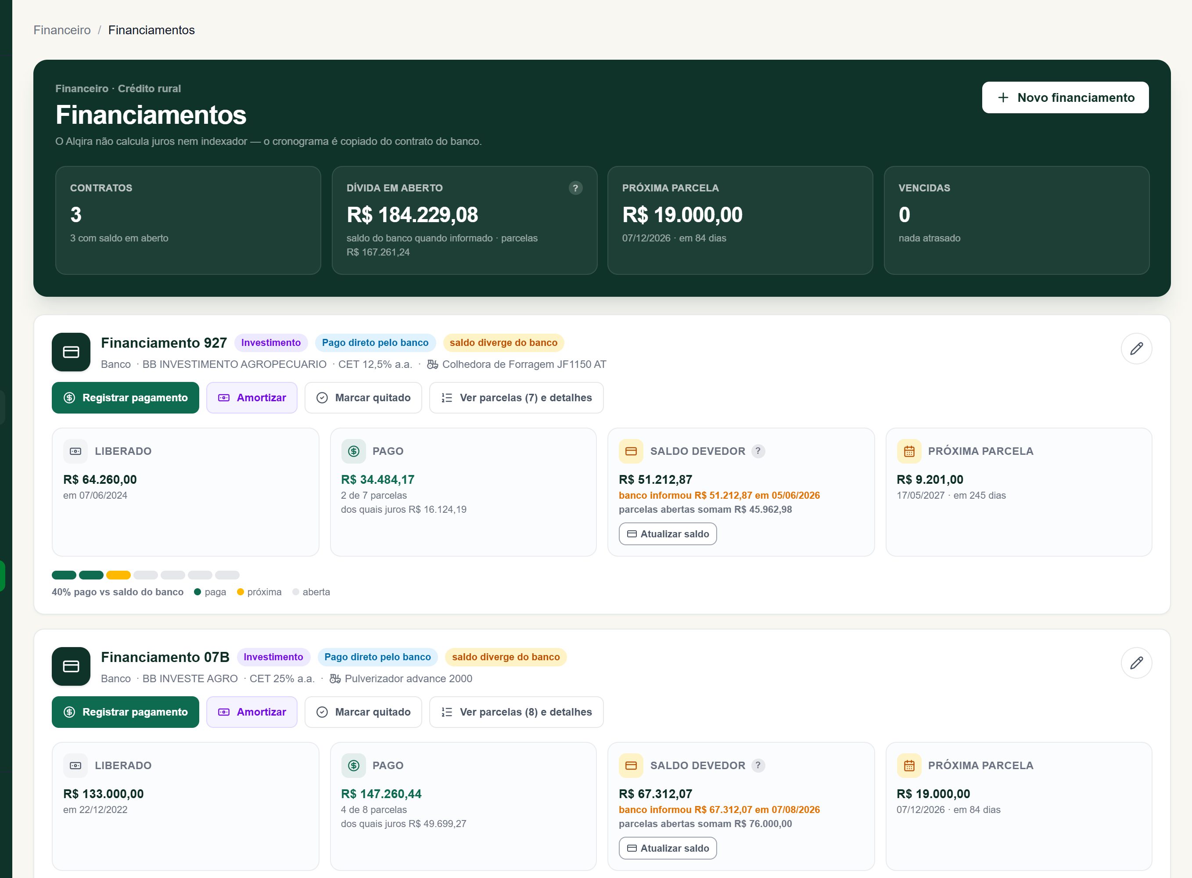Click the card icon beside Financiamento 07B
The image size is (1192, 878).
[71, 666]
